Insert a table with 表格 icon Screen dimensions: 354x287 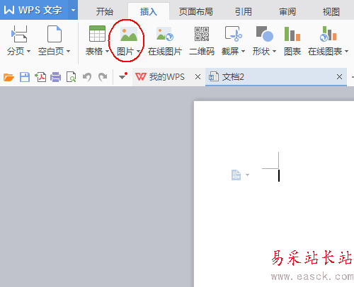pyautogui.click(x=97, y=33)
